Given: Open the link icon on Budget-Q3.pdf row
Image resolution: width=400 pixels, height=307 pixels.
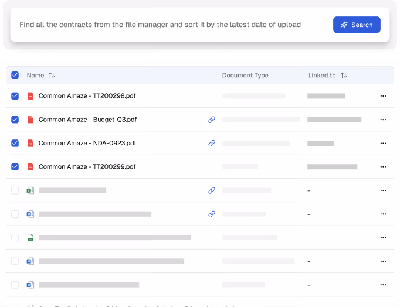Looking at the screenshot, I should click(x=212, y=120).
